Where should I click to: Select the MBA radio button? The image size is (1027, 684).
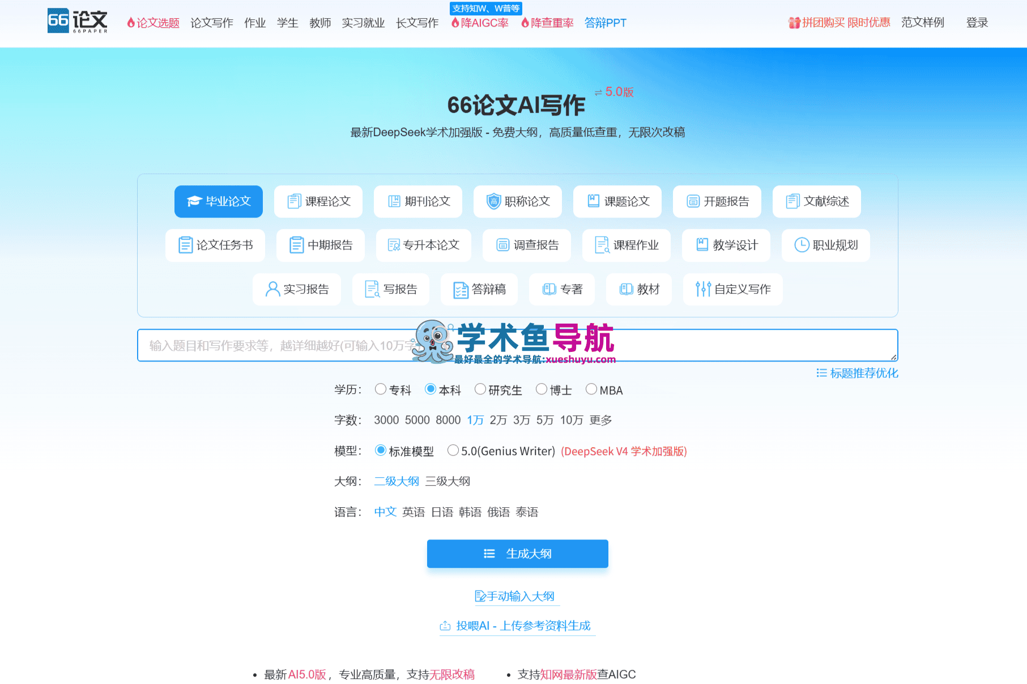click(591, 389)
